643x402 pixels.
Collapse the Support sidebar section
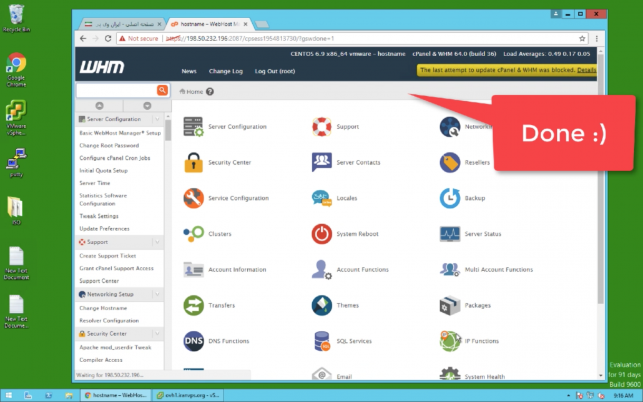pyautogui.click(x=157, y=242)
